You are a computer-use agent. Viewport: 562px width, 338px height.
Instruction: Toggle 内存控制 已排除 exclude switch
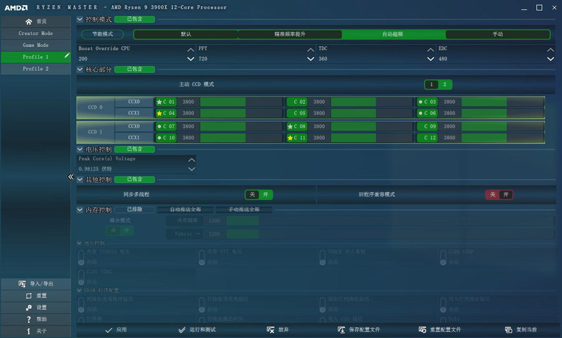[x=134, y=209]
